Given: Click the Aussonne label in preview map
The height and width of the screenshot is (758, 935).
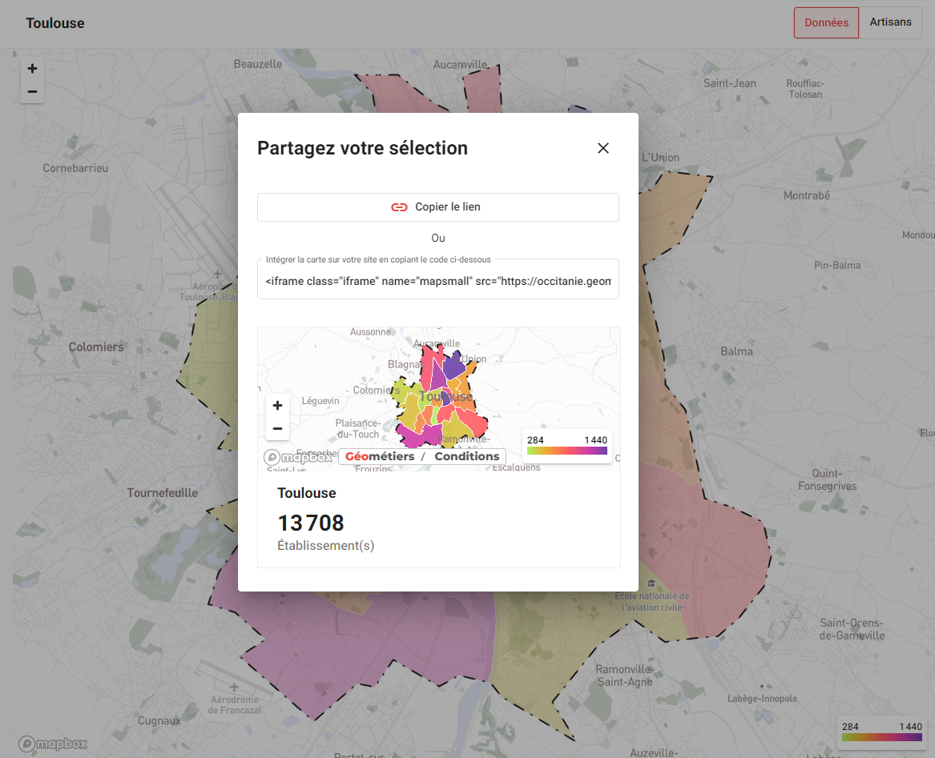Looking at the screenshot, I should coord(370,332).
